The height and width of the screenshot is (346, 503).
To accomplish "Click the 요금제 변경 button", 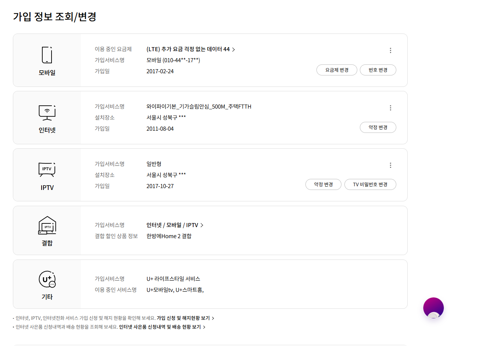I will [337, 70].
